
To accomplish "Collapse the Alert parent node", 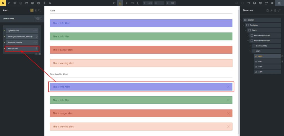I will pos(250,51).
